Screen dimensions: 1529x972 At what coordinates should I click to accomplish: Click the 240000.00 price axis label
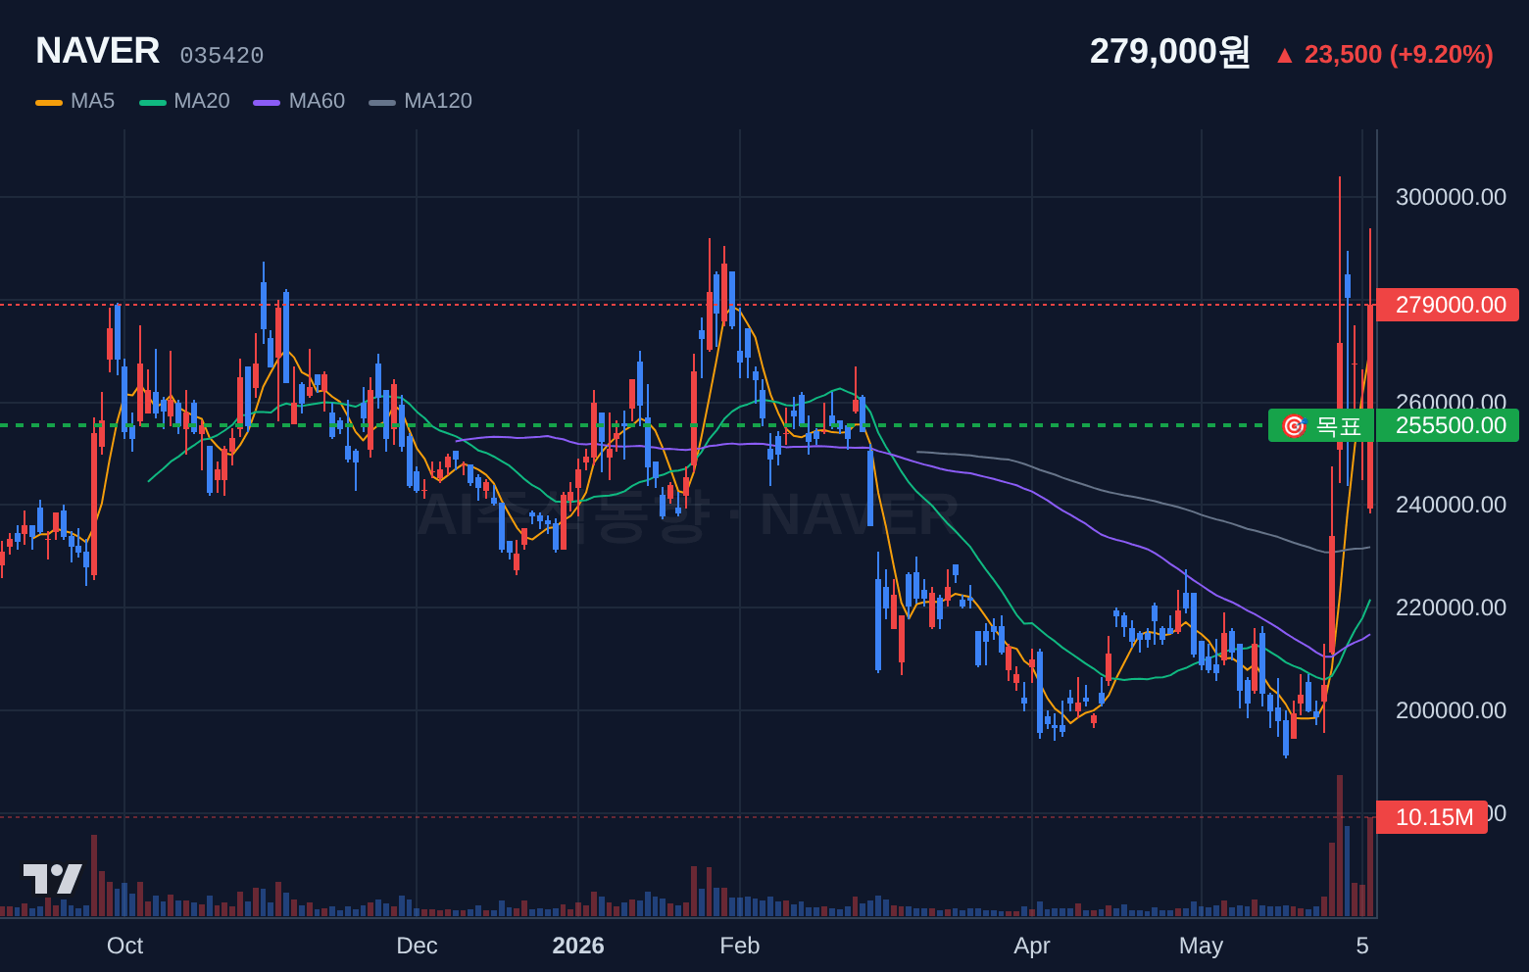point(1451,505)
